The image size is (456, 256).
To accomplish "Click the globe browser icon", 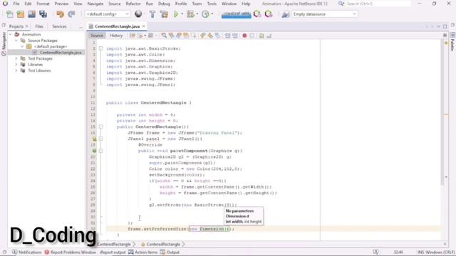I will (x=138, y=14).
